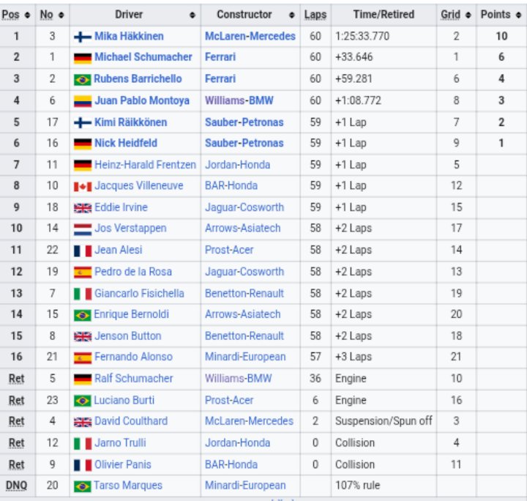Click German flag beside Nick Heidfeld

click(x=83, y=144)
